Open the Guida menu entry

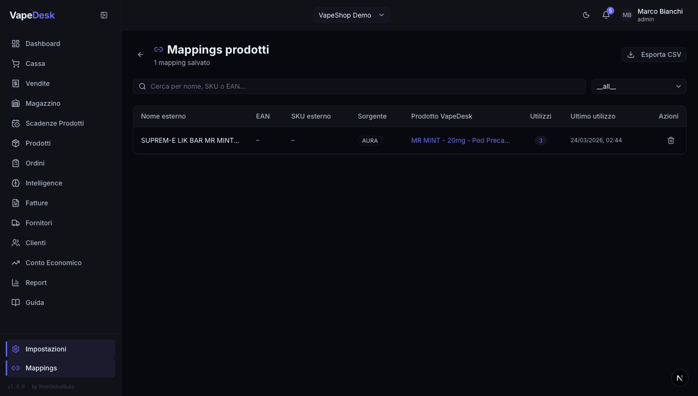(x=35, y=302)
